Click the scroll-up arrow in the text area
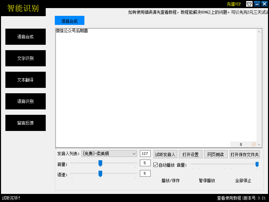 click(259, 32)
